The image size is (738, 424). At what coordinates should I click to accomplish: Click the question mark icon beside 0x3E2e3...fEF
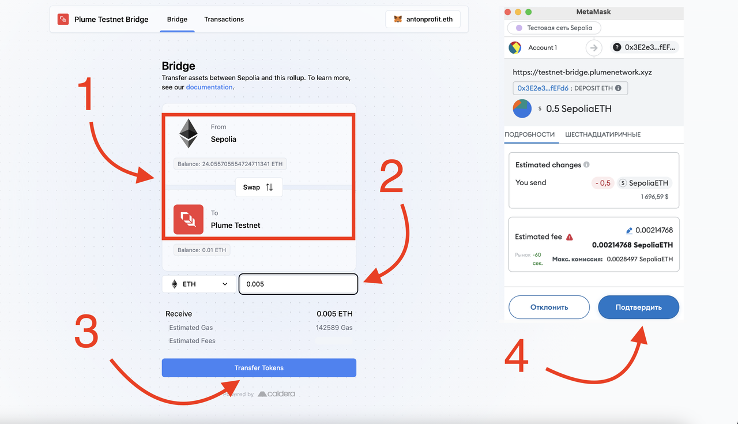pos(617,48)
